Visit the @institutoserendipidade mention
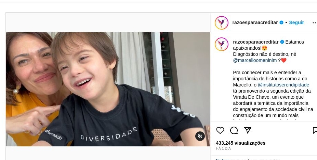Image resolution: width=317 pixels, height=160 pixels. tap(283, 85)
